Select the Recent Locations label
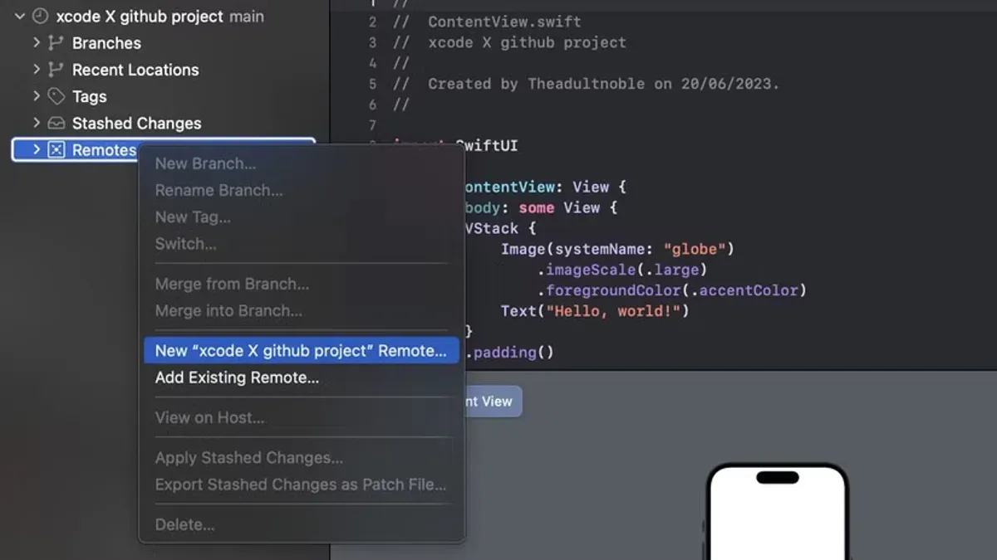 tap(135, 70)
